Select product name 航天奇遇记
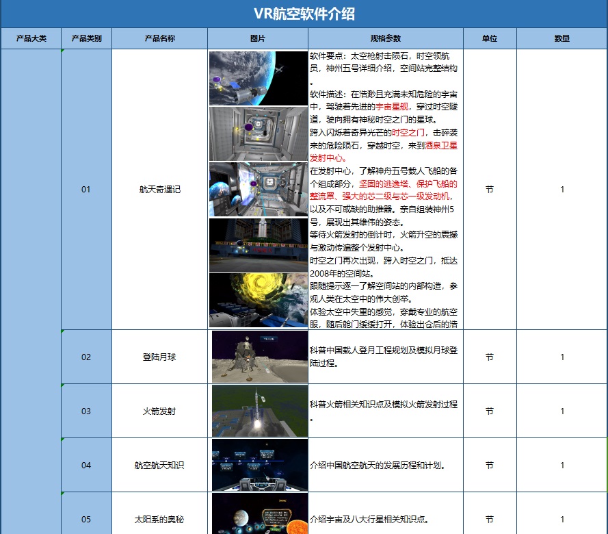This screenshot has width=608, height=534. tap(160, 190)
